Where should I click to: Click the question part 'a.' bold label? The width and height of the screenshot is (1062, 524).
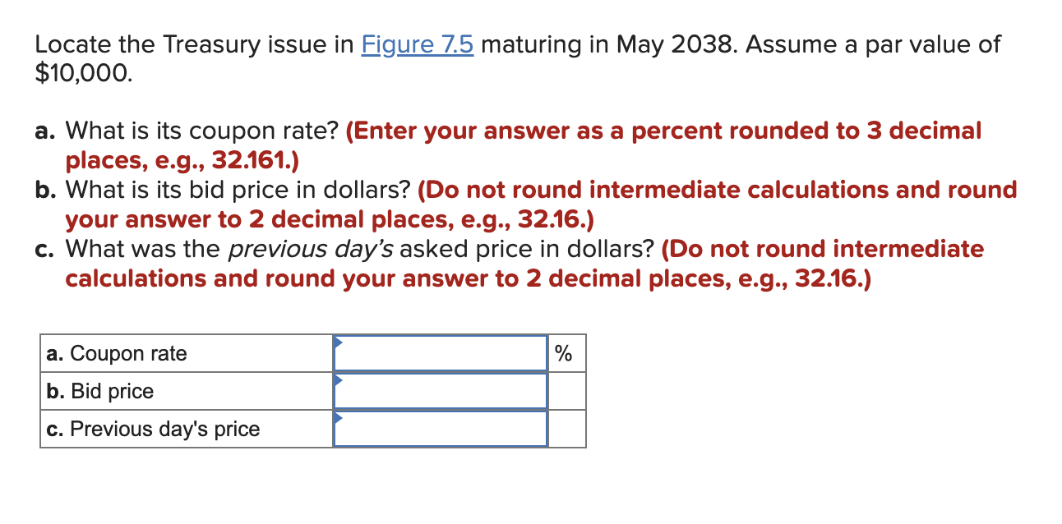44,131
